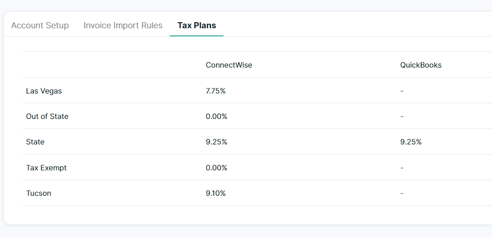This screenshot has height=237, width=492.
Task: Click the QuickBooks dash for Las Vegas
Action: click(x=402, y=91)
